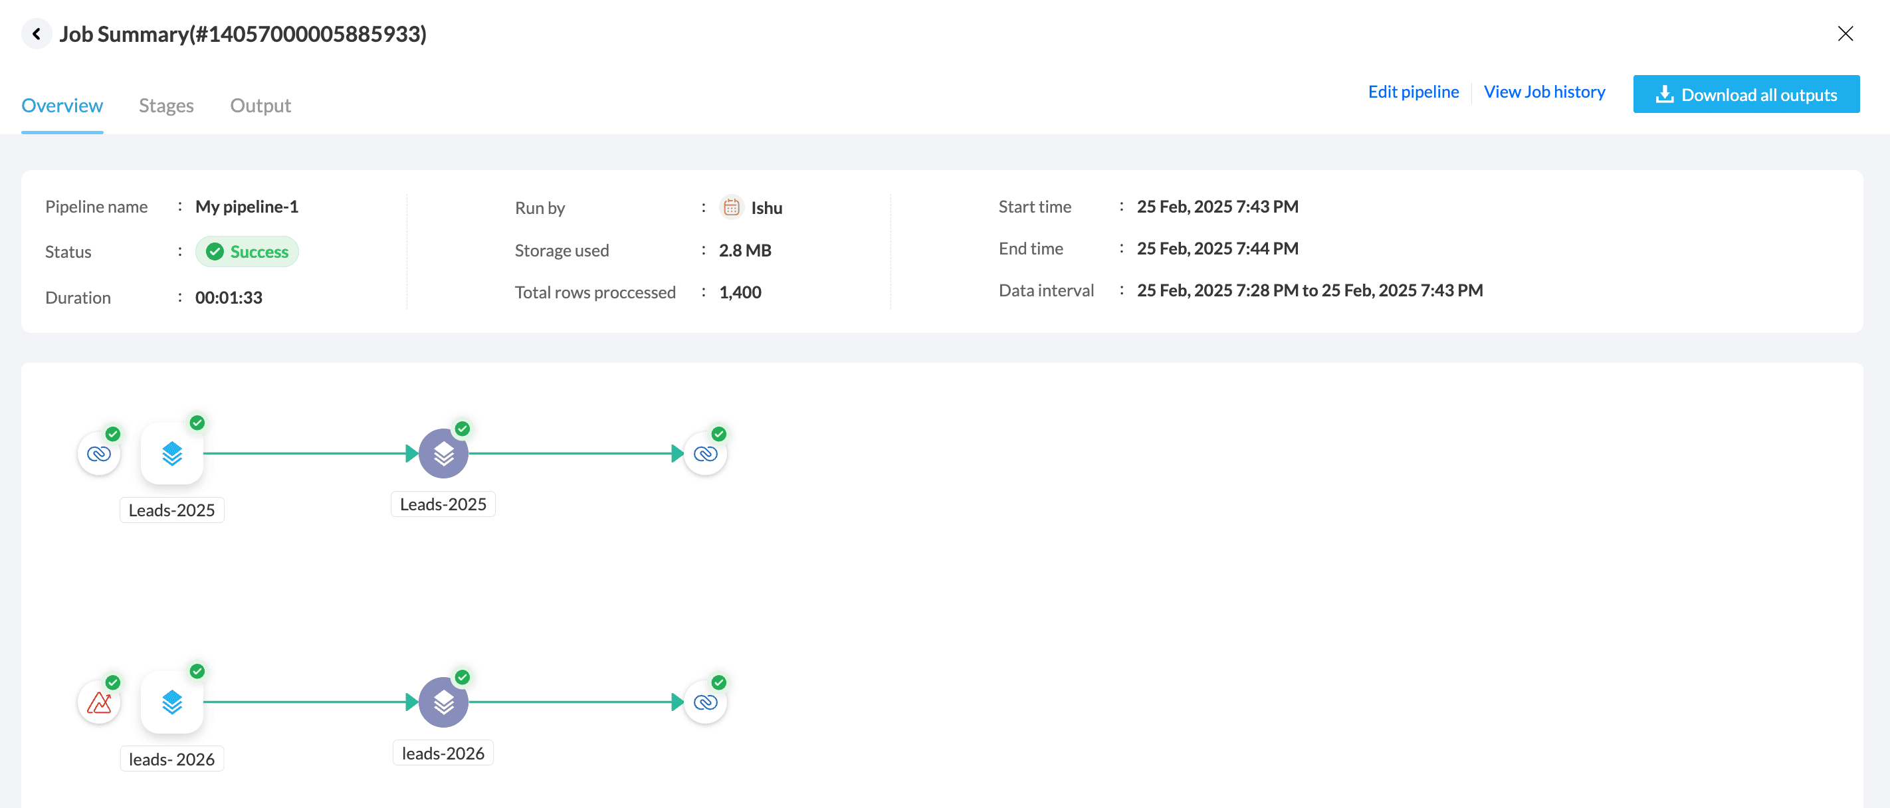Click the green Success status badge

[247, 252]
